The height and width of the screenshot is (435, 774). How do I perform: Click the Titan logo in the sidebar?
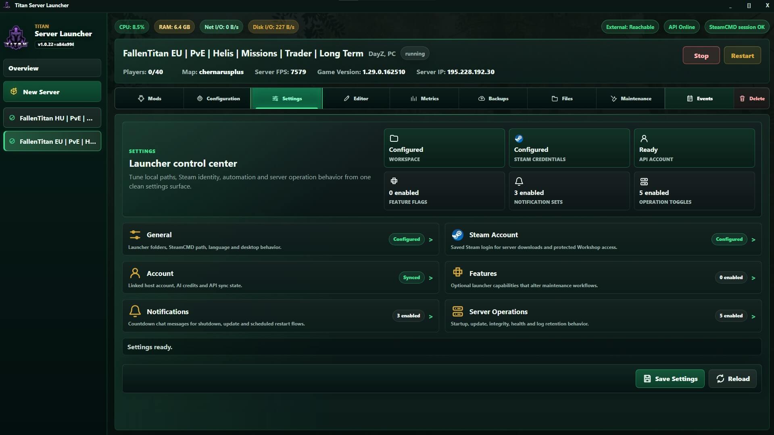16,37
